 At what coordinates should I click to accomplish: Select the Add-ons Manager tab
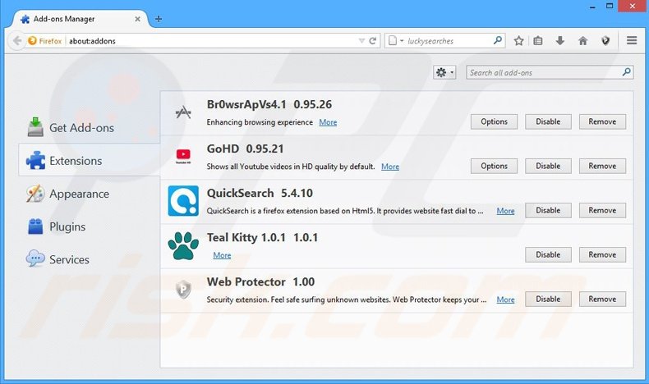click(81, 19)
